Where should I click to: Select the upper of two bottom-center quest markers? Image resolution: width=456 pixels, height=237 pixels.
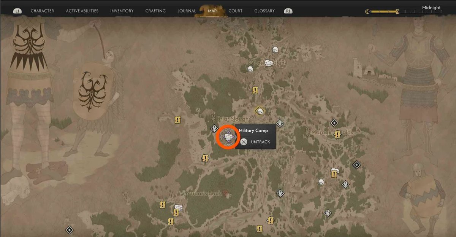tap(271, 220)
